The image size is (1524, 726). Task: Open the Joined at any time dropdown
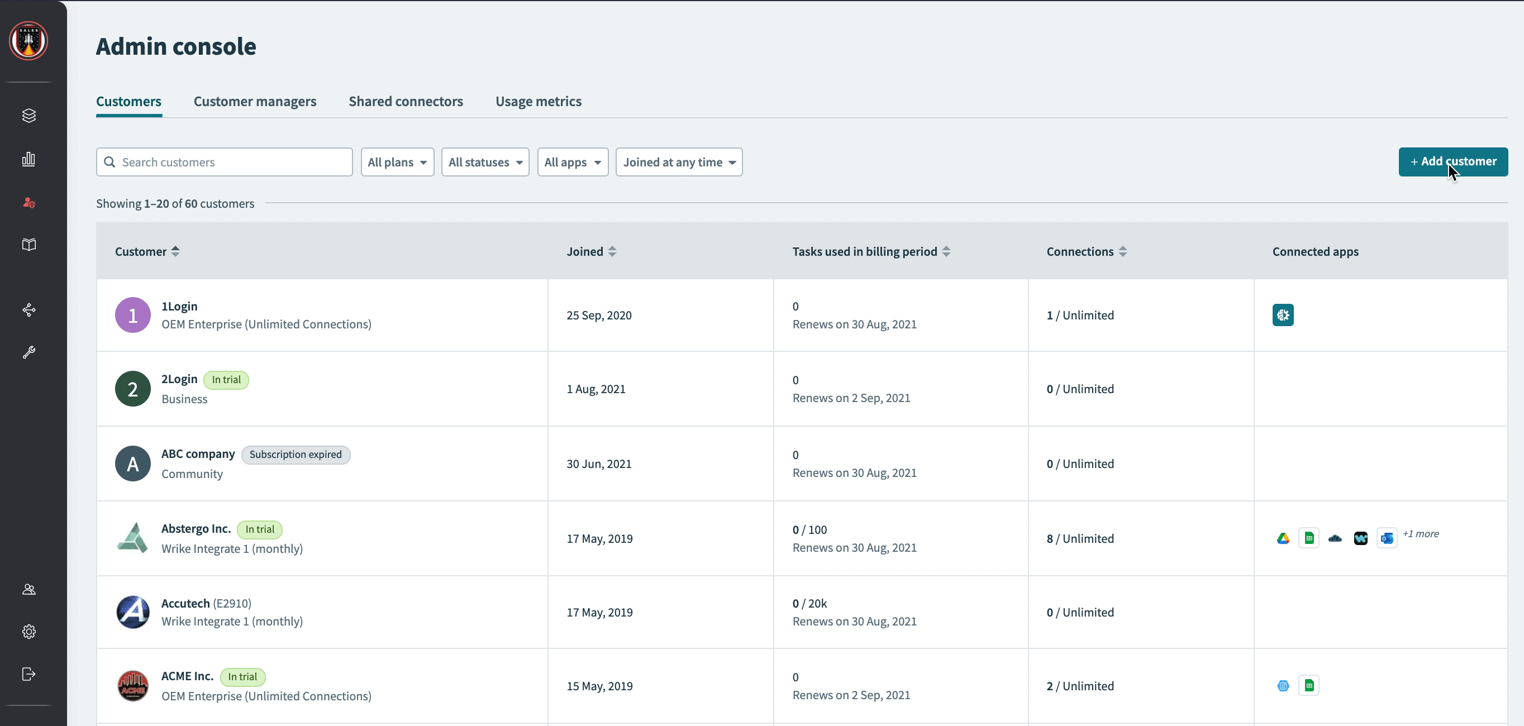tap(679, 161)
